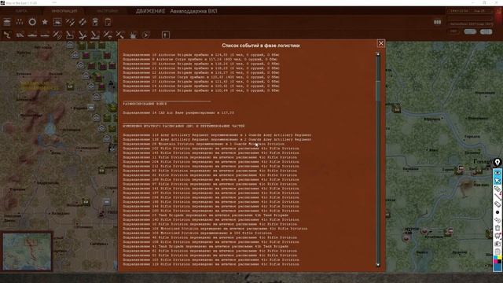Click the scrollbar up arrow in the event list
Screen dimensions: 503x283
pyautogui.click(x=378, y=54)
